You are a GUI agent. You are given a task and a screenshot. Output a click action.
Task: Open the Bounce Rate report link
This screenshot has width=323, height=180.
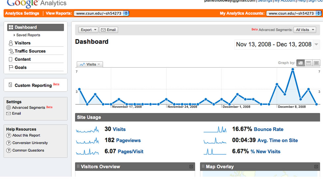[269, 129]
